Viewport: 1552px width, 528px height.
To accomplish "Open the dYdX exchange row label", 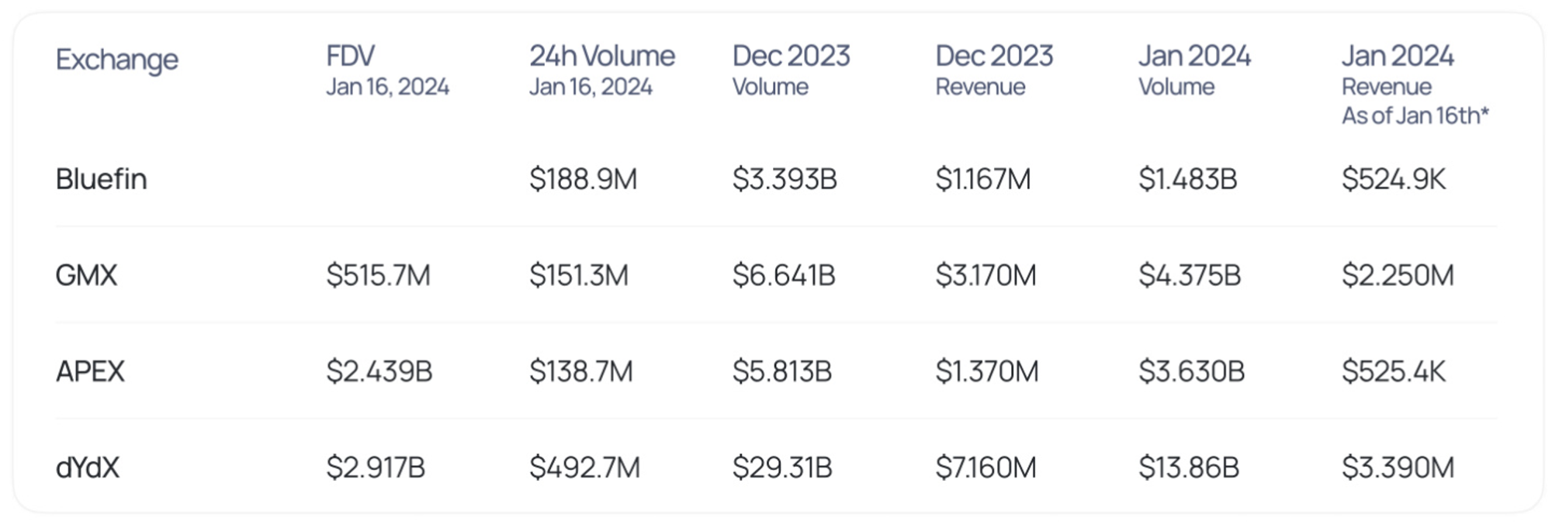I will 88,468.
